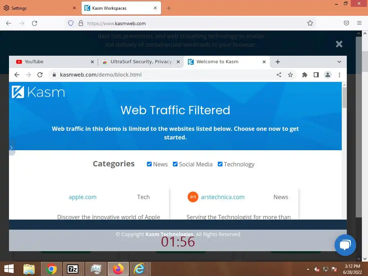
Task: Close the Kasm demo overlay with X
Action: tap(339, 44)
